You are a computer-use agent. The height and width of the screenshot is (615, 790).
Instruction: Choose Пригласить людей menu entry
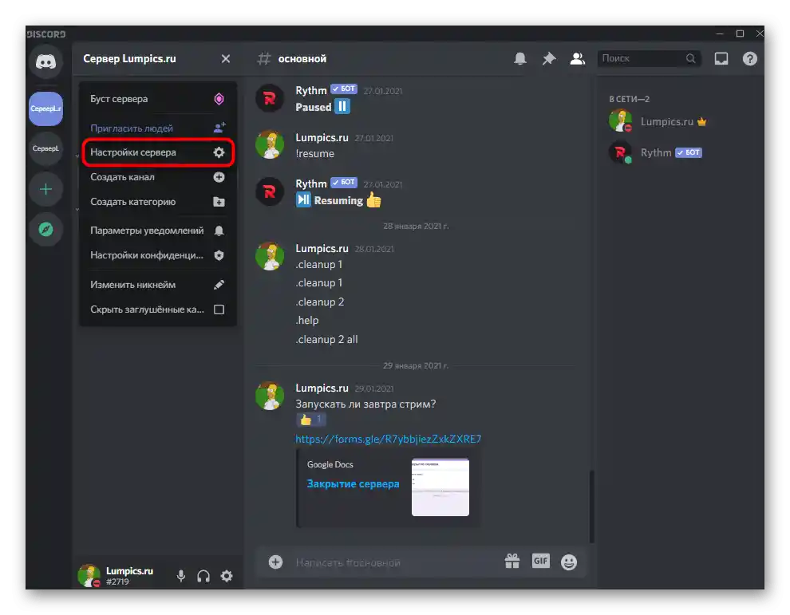(x=157, y=128)
